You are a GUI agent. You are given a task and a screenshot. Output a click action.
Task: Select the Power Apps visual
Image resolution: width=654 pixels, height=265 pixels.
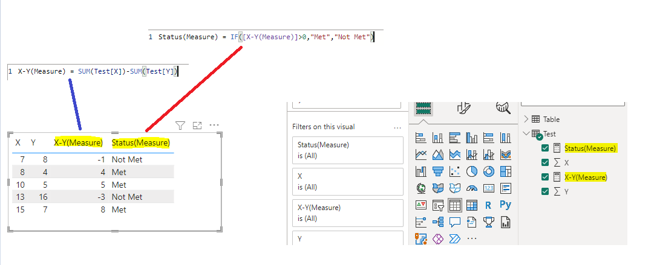(x=438, y=239)
